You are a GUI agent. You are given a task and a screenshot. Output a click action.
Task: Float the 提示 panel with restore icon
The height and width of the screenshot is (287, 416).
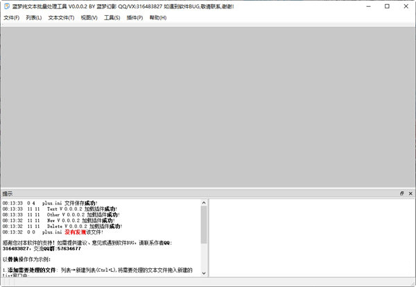pyautogui.click(x=401, y=193)
